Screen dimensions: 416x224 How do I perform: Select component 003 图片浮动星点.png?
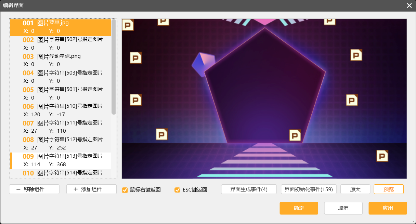[x=61, y=60]
